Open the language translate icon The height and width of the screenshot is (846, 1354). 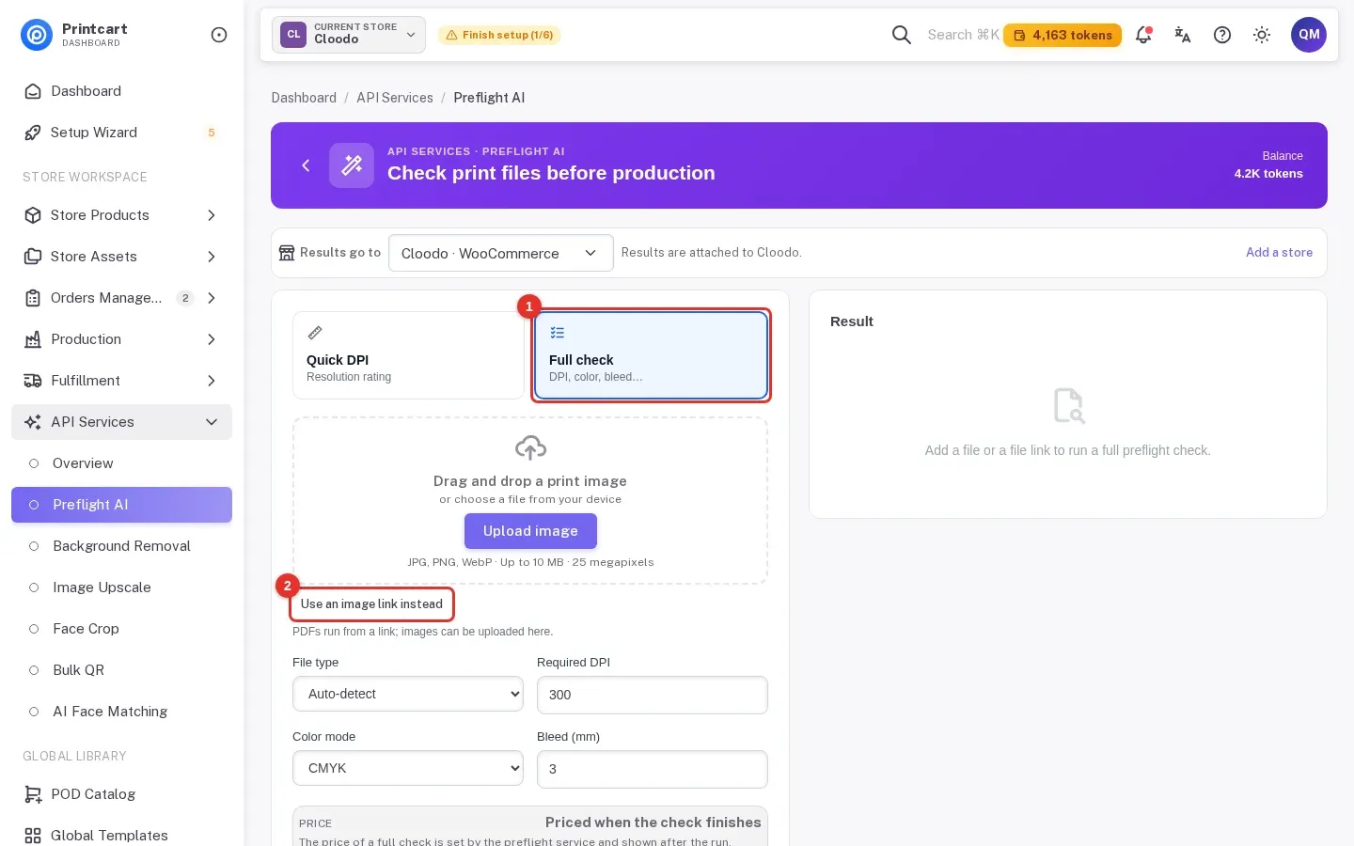click(x=1183, y=35)
